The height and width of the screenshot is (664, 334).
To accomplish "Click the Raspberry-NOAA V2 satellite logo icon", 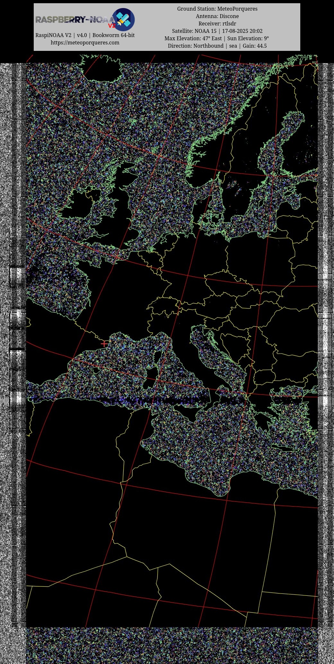I will (123, 20).
